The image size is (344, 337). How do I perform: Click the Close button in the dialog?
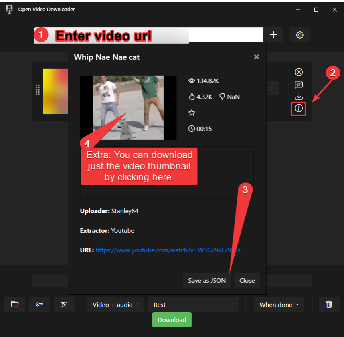point(247,280)
